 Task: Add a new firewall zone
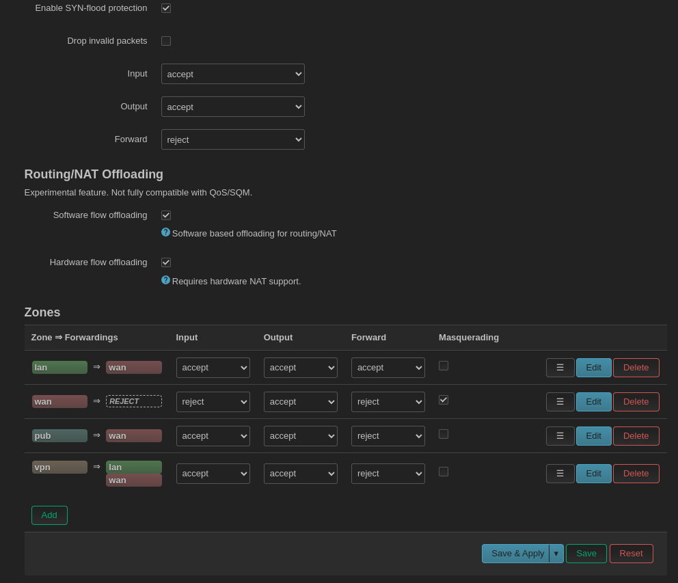coord(49,515)
